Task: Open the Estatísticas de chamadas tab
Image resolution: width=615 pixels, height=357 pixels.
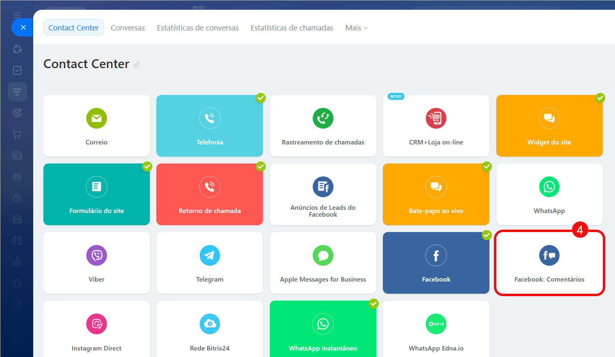Action: [292, 28]
